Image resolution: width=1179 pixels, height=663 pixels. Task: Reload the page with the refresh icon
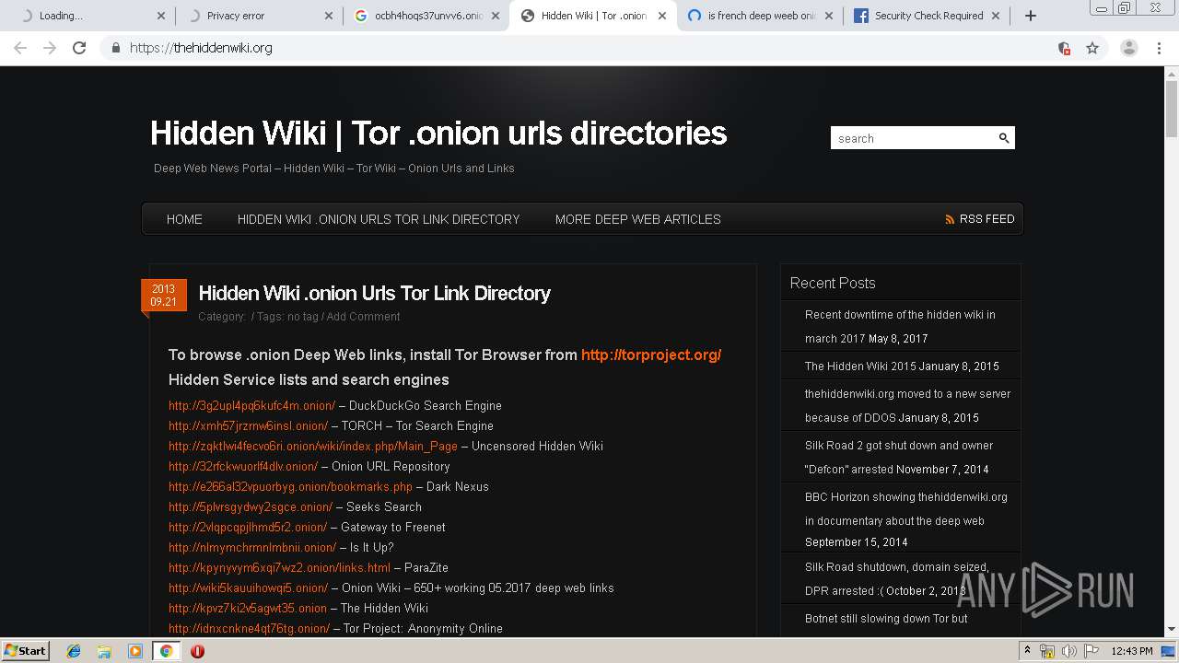coord(79,48)
